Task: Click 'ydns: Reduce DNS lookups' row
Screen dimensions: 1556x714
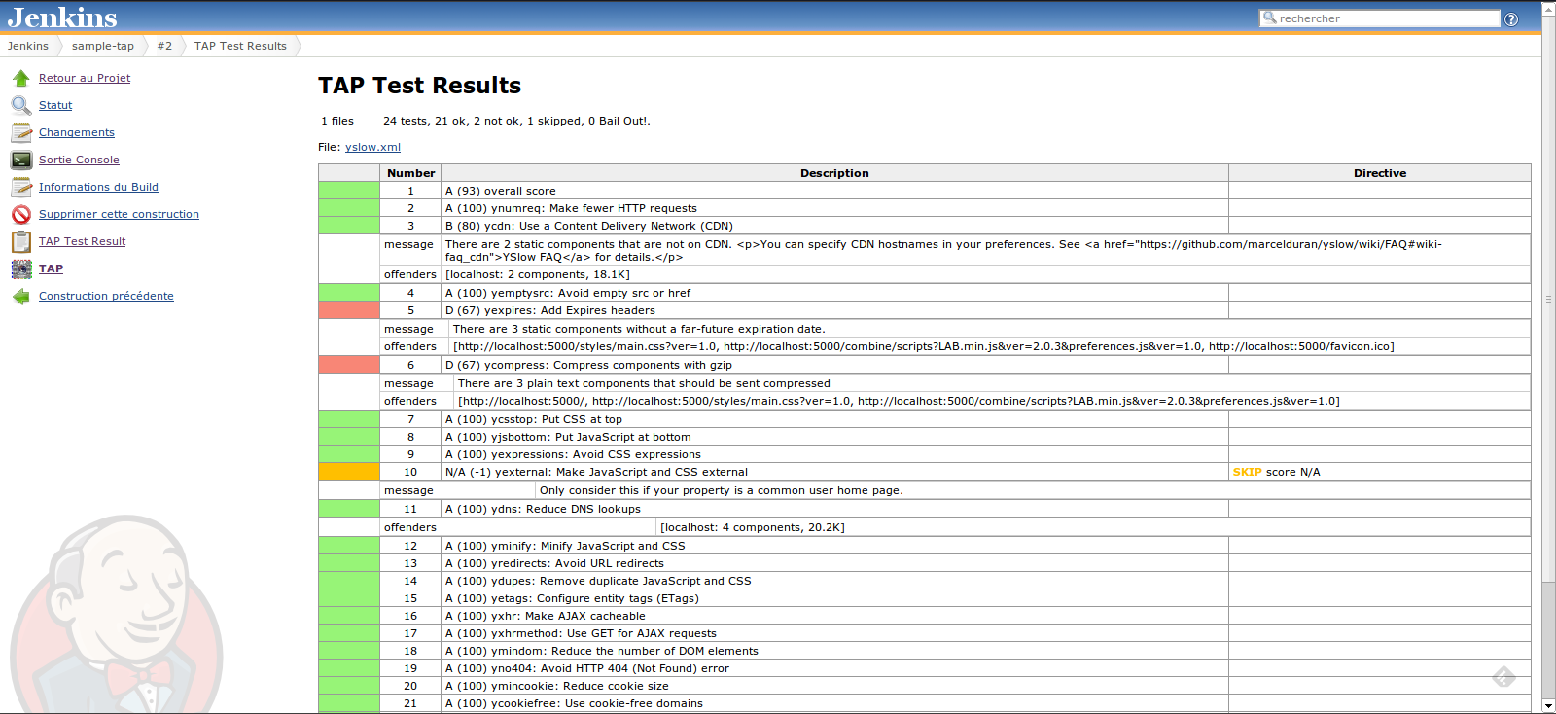Action: pyautogui.click(x=925, y=509)
